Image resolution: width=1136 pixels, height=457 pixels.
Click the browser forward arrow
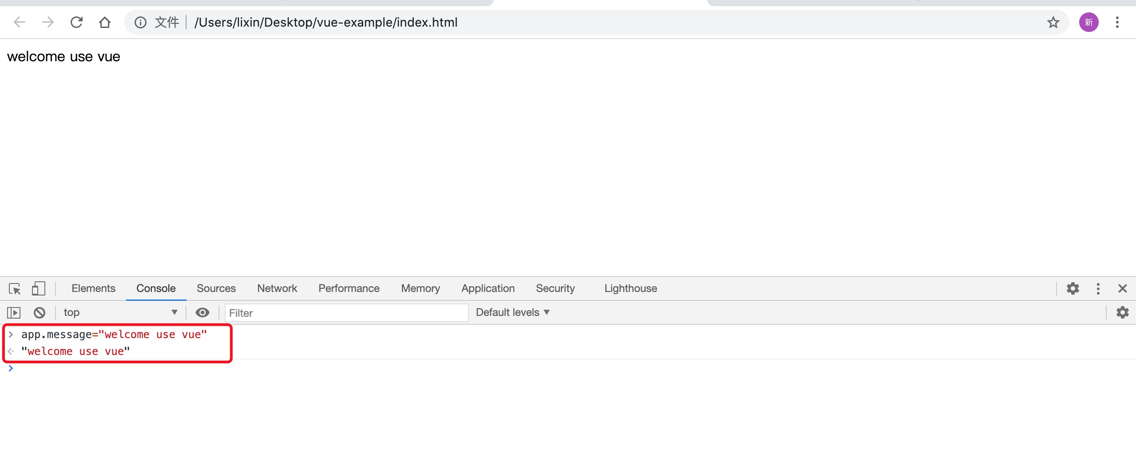point(48,22)
